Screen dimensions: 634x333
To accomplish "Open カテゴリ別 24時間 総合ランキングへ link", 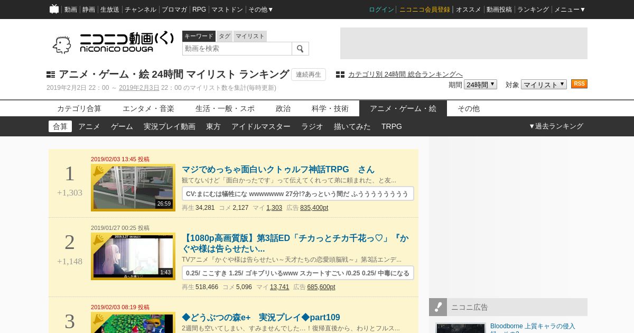I will pyautogui.click(x=405, y=75).
